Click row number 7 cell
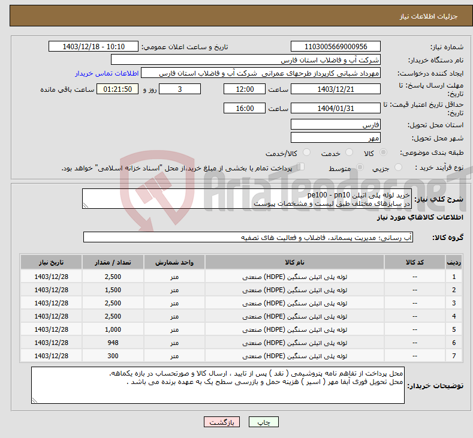The height and width of the screenshot is (438, 473). click(x=454, y=356)
